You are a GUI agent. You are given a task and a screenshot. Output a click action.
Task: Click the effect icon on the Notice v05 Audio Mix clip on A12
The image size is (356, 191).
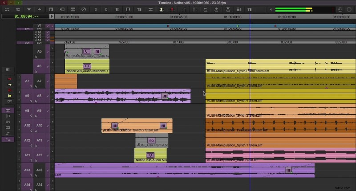[x=150, y=155]
